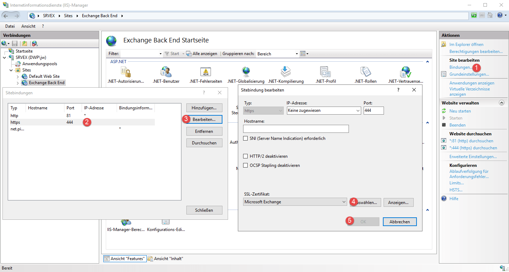Screen dimensions: 509x272
Task: Open the .NET-Globalisierung feature icon
Action: (246, 72)
